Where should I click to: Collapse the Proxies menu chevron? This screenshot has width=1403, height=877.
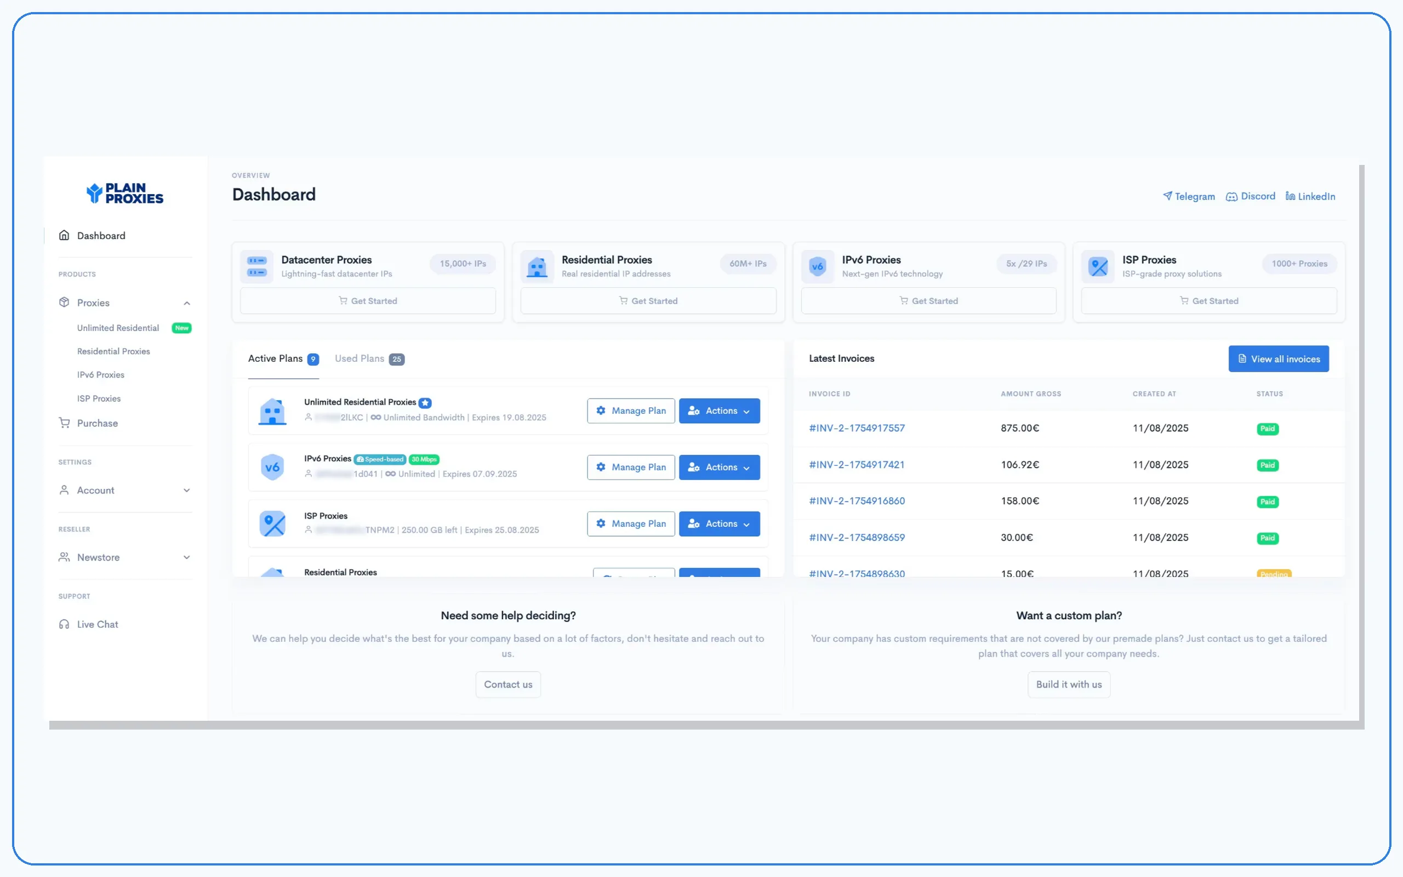[x=187, y=303]
